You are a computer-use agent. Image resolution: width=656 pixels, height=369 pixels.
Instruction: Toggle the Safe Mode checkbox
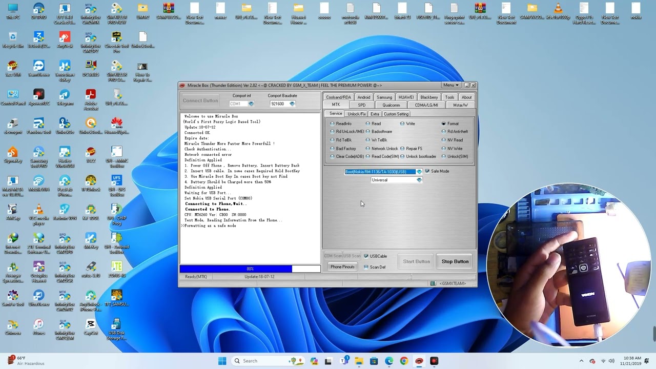(437, 171)
